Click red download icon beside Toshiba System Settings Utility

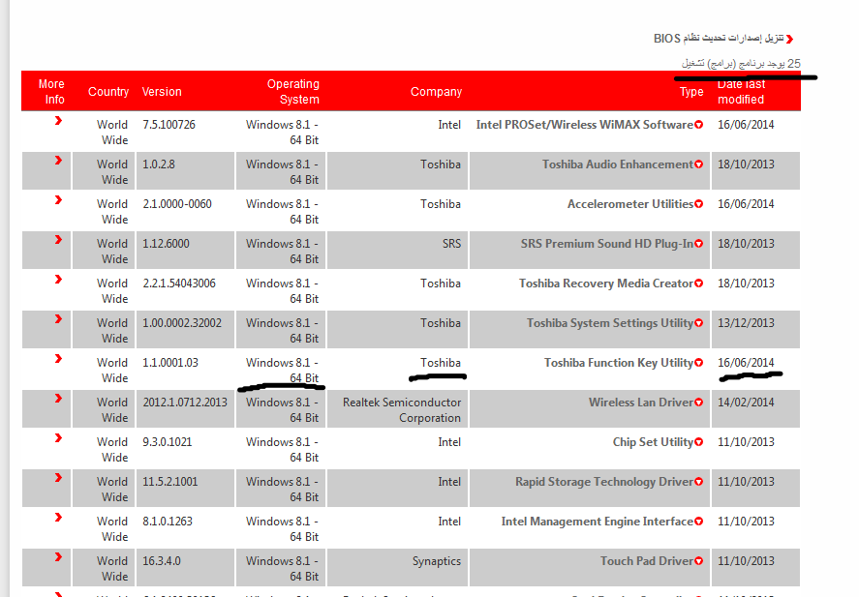698,323
